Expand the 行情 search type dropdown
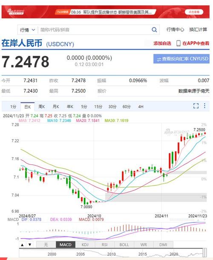 click(x=27, y=30)
